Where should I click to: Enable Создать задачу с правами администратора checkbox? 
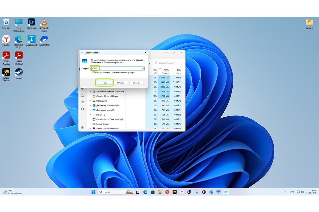pyautogui.click(x=94, y=72)
